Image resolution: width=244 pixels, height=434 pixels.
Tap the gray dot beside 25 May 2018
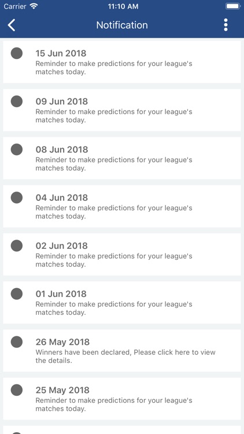click(x=17, y=390)
